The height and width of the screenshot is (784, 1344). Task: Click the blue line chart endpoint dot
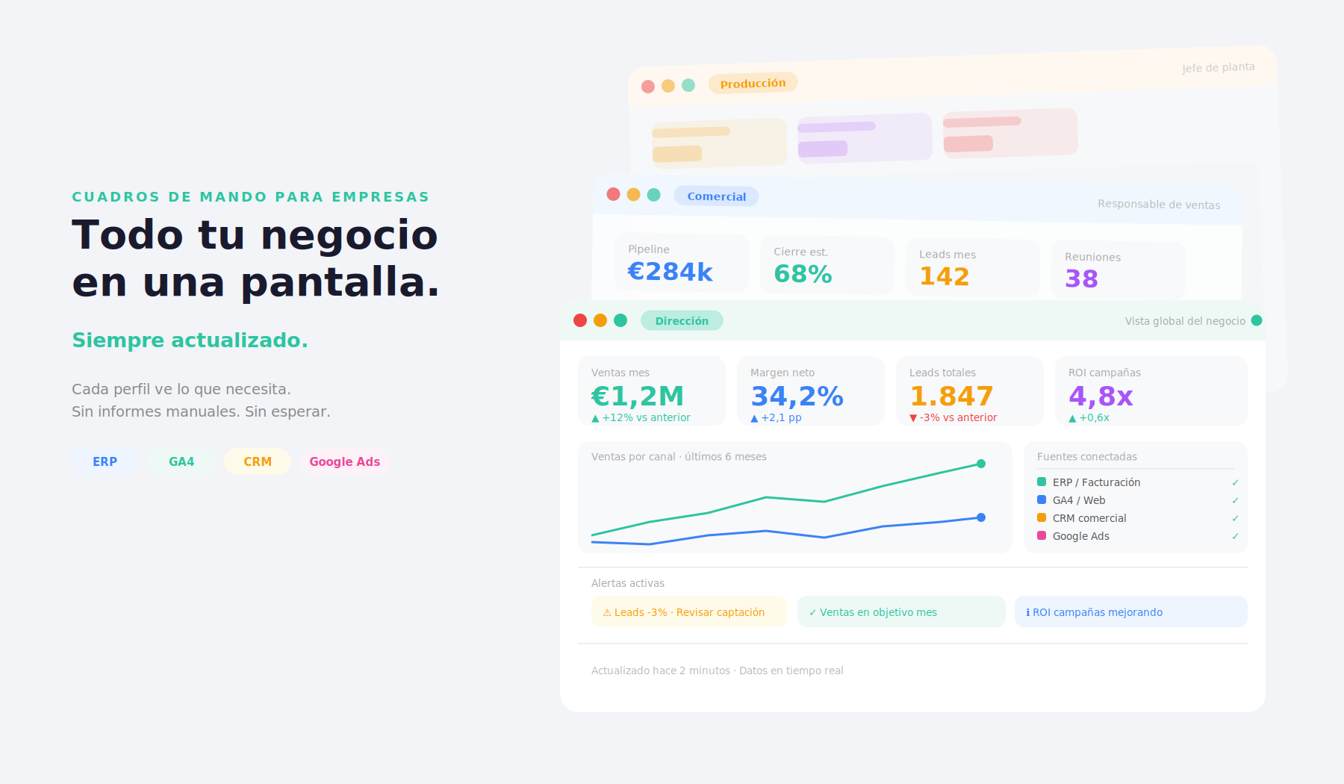point(981,517)
